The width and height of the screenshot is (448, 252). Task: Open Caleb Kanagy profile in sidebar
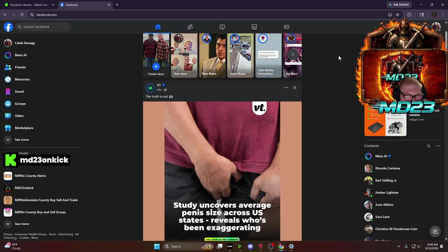[42, 43]
